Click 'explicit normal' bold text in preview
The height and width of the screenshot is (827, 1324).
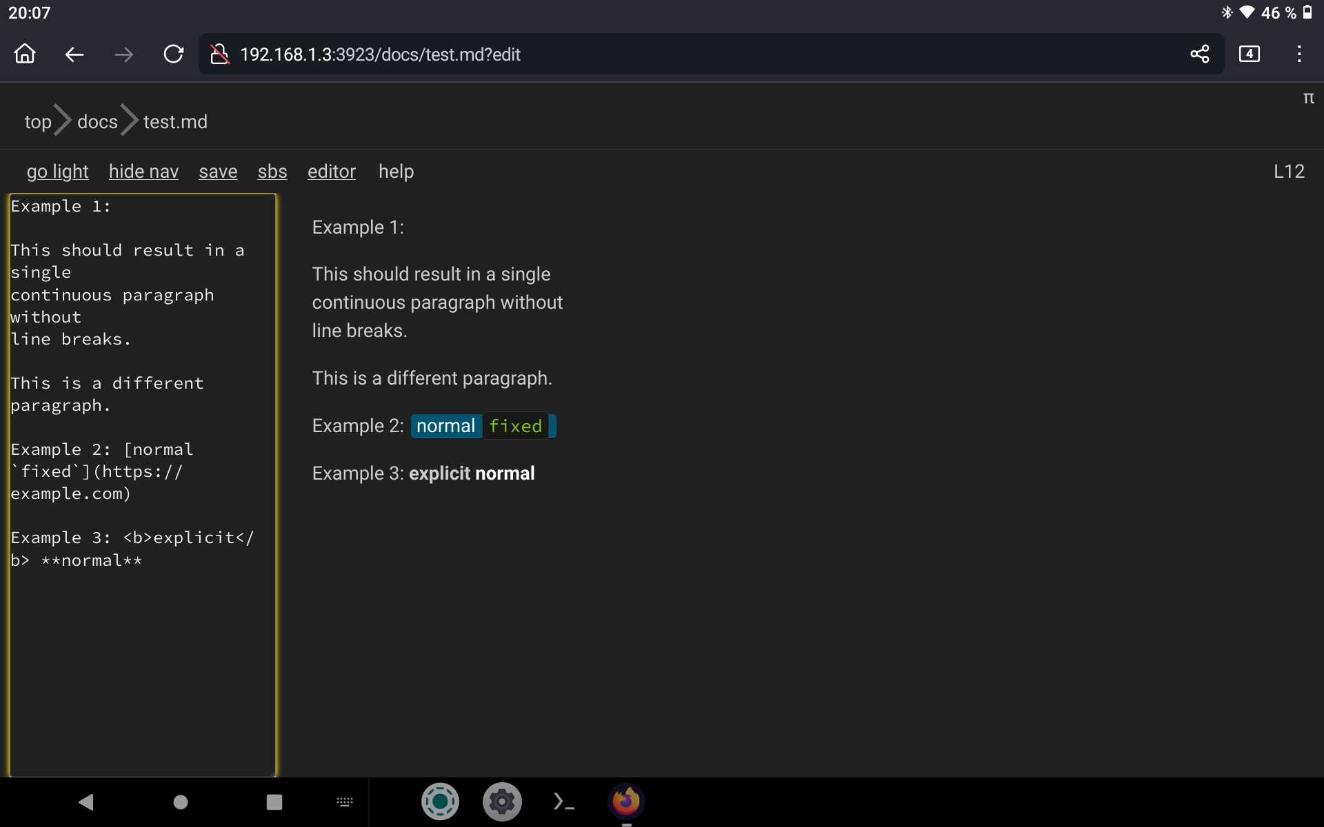[x=472, y=473]
